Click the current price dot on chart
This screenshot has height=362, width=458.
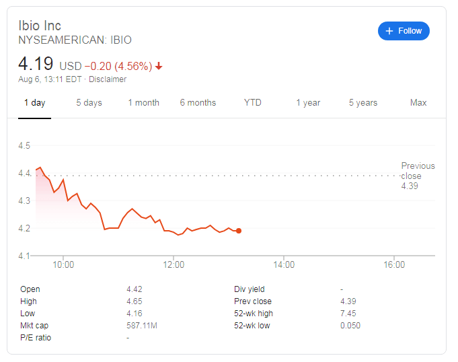[x=239, y=231]
